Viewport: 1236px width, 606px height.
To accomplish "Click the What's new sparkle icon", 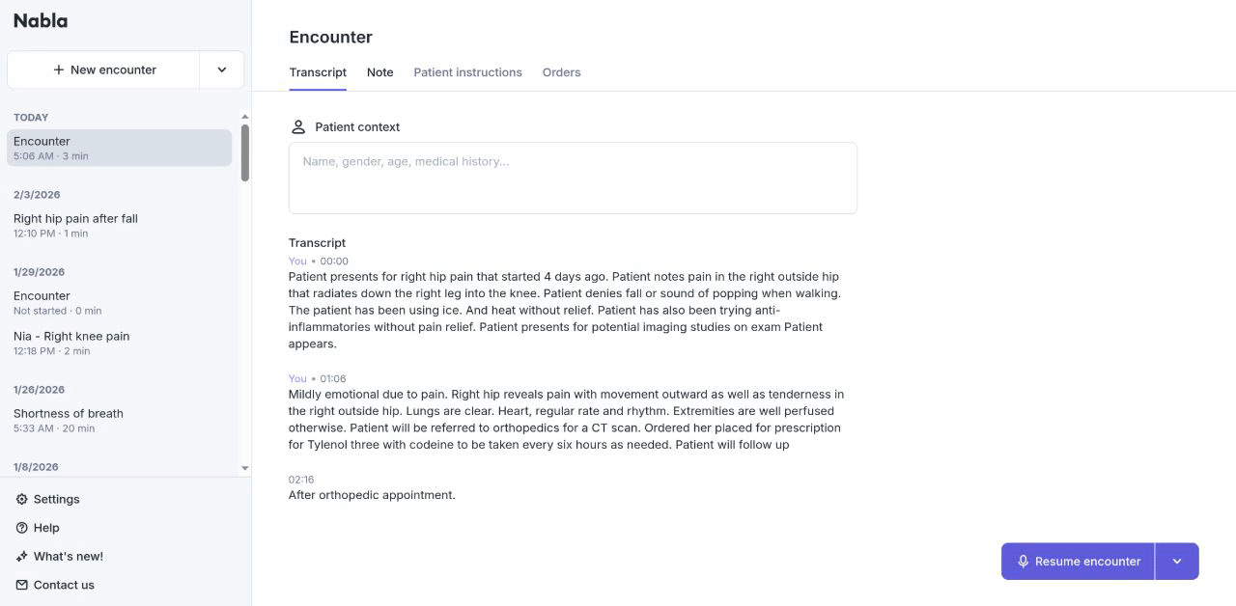I will click(22, 557).
